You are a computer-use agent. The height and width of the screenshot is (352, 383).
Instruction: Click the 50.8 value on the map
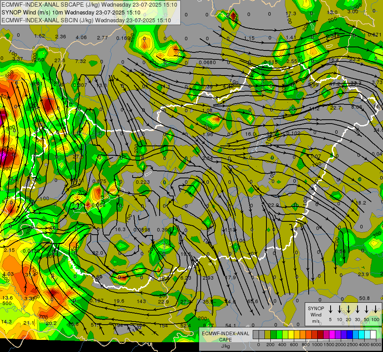tap(365, 298)
